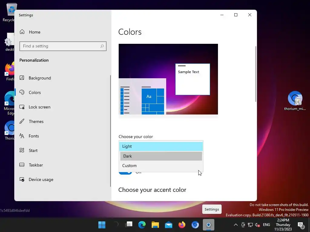Select the Recycle Bin desktop icon

click(x=9, y=12)
